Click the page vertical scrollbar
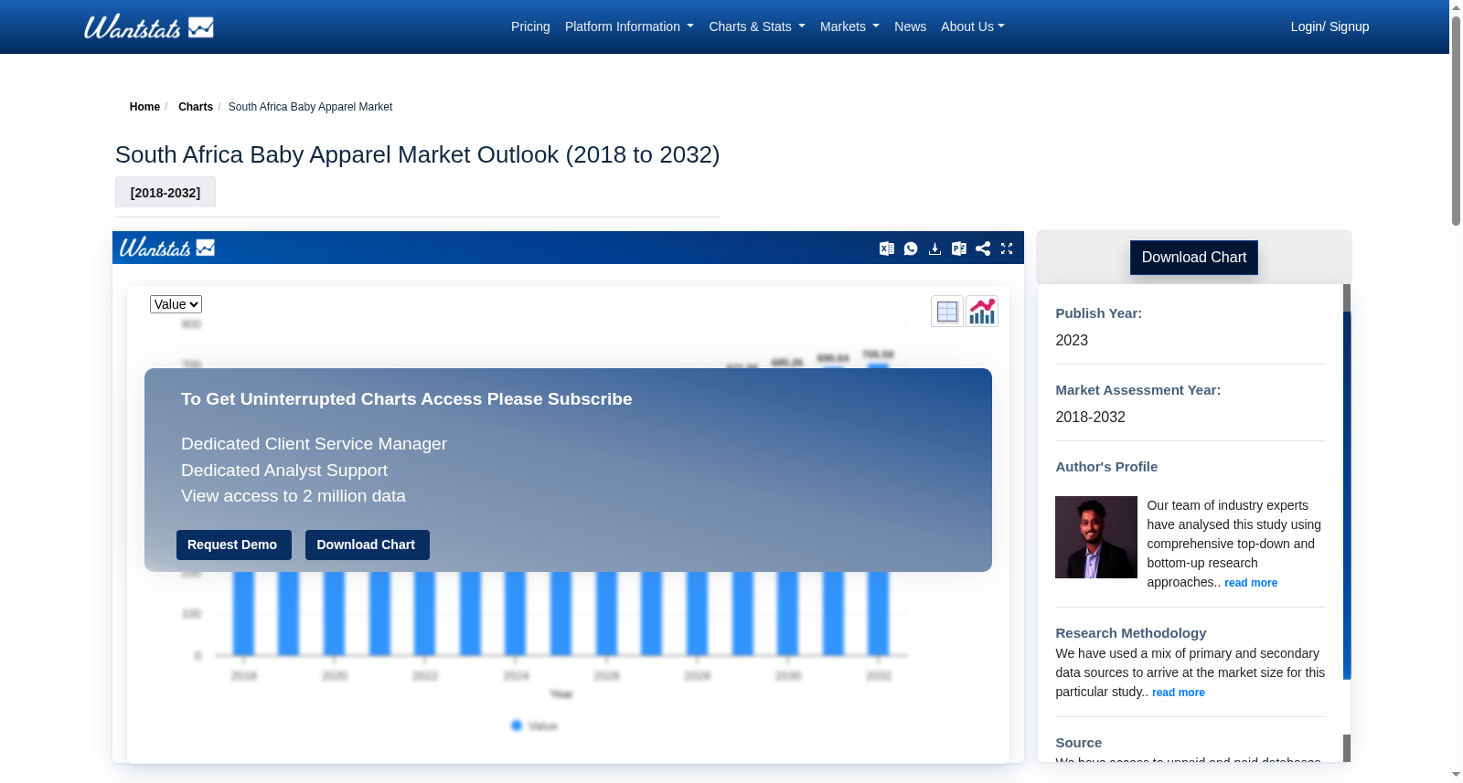The width and height of the screenshot is (1463, 783). (x=1456, y=119)
